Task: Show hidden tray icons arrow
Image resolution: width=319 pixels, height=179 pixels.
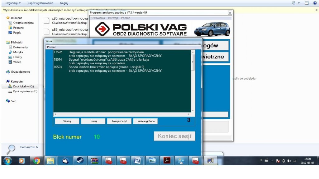Action: click(x=272, y=161)
